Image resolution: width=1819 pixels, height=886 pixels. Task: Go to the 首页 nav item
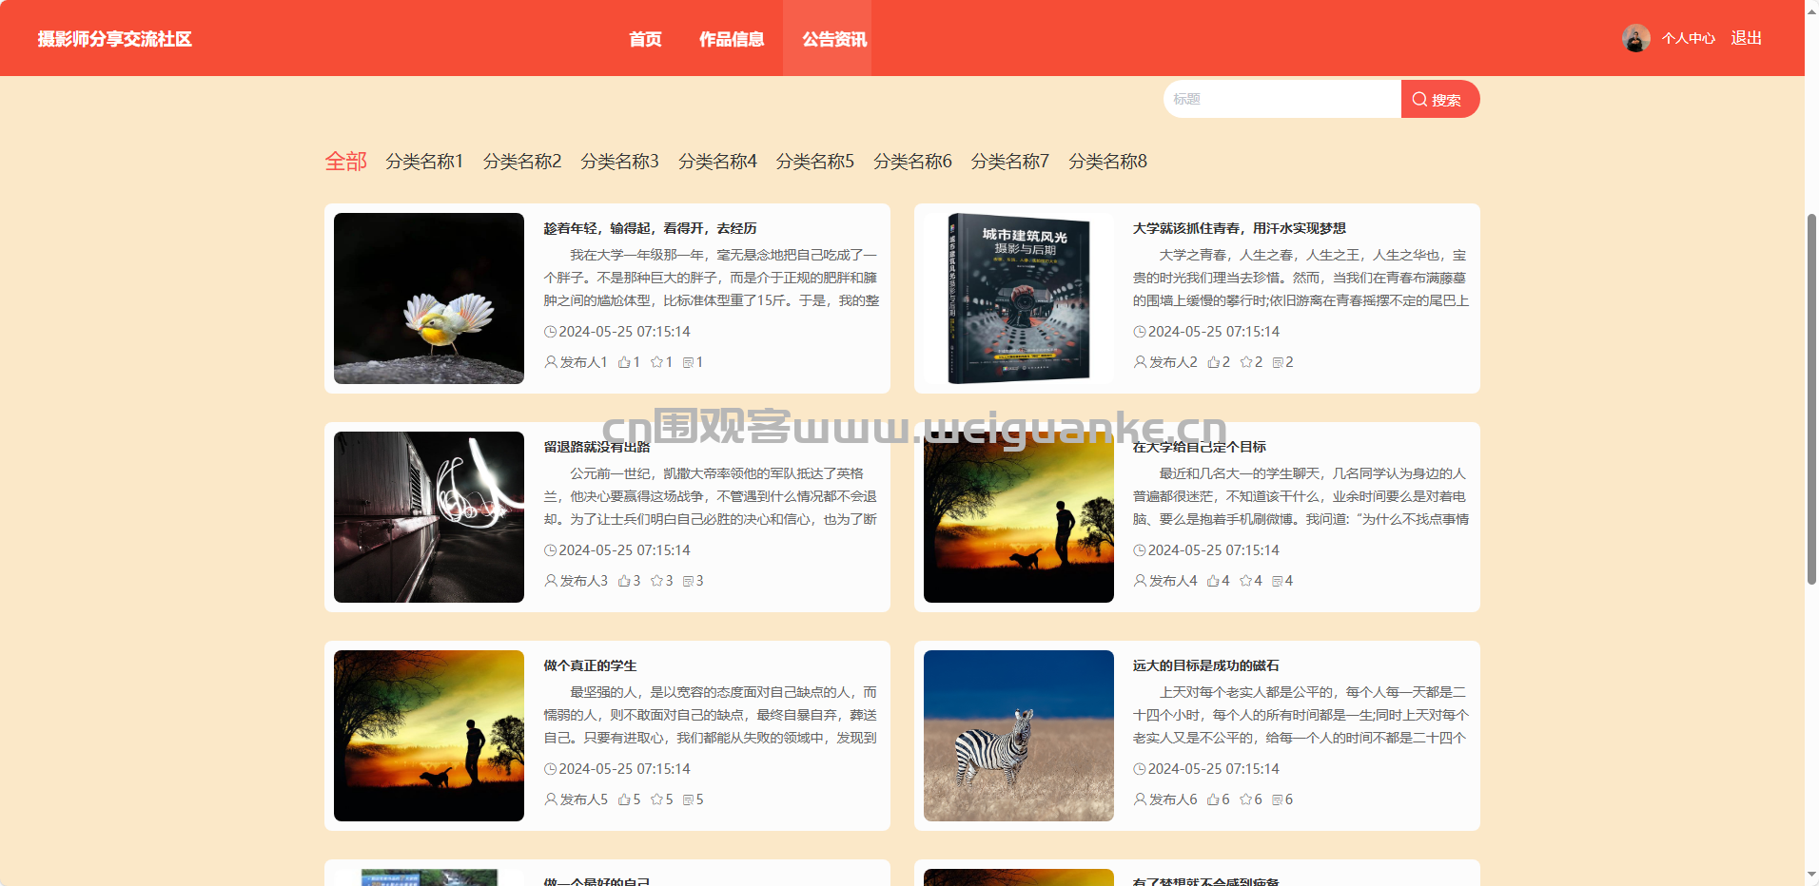(x=645, y=39)
